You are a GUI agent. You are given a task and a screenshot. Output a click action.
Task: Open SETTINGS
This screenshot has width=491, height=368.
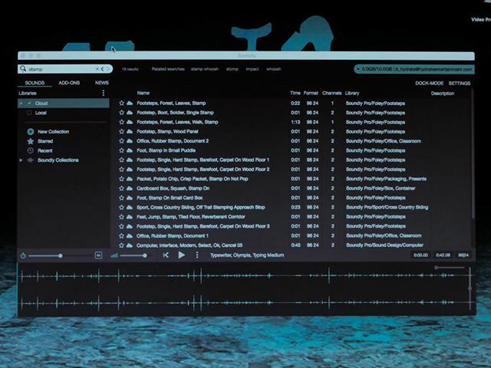point(460,84)
